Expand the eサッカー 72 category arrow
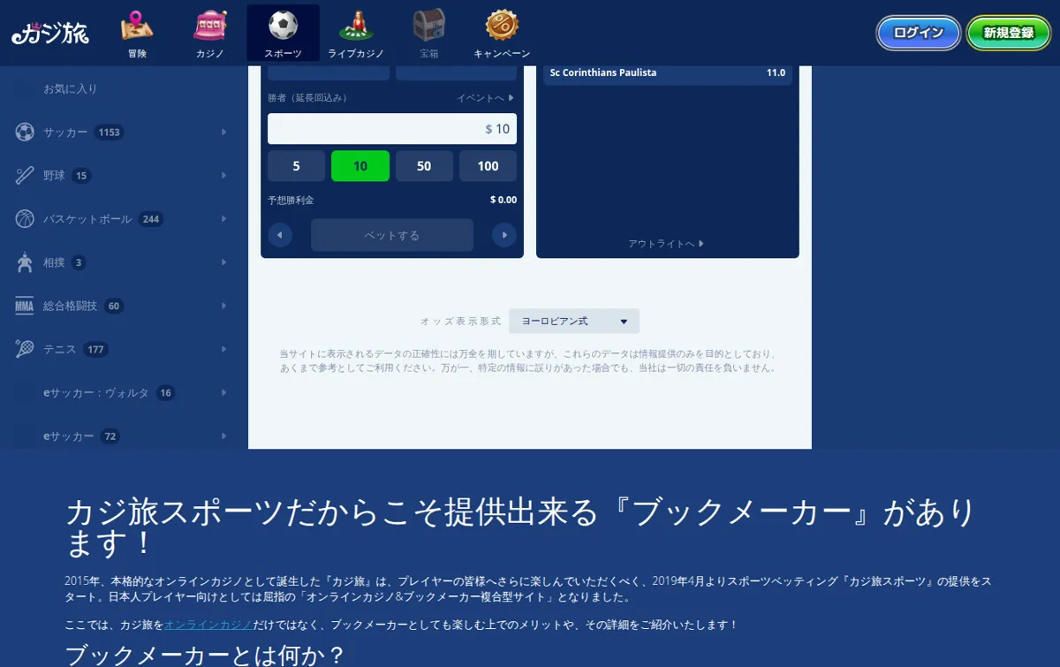 pos(224,436)
